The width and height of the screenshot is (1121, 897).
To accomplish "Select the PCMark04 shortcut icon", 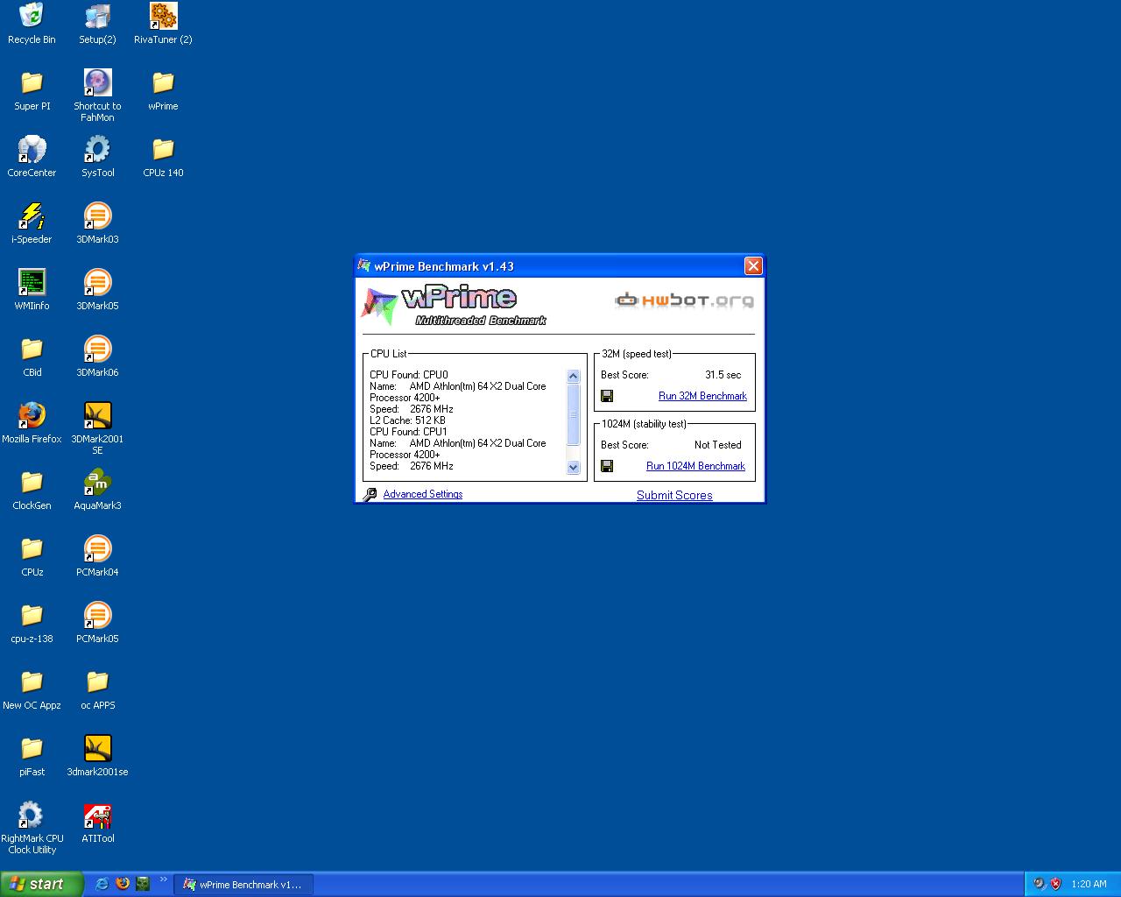I will pyautogui.click(x=97, y=548).
